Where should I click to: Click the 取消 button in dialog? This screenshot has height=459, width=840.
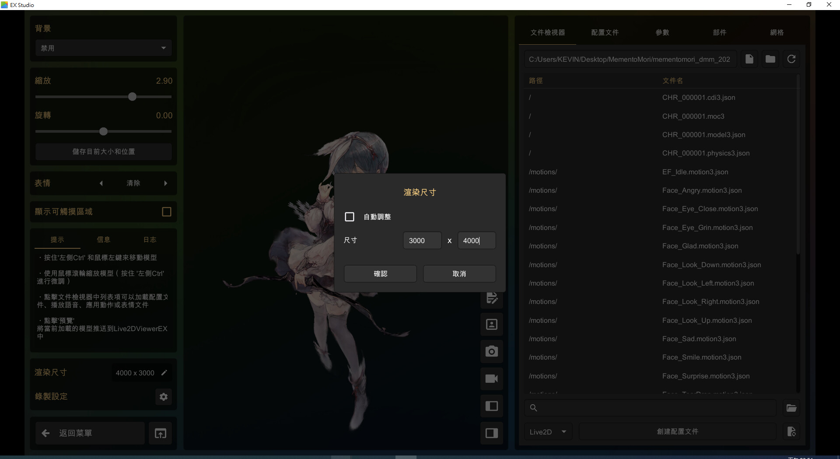(x=459, y=274)
